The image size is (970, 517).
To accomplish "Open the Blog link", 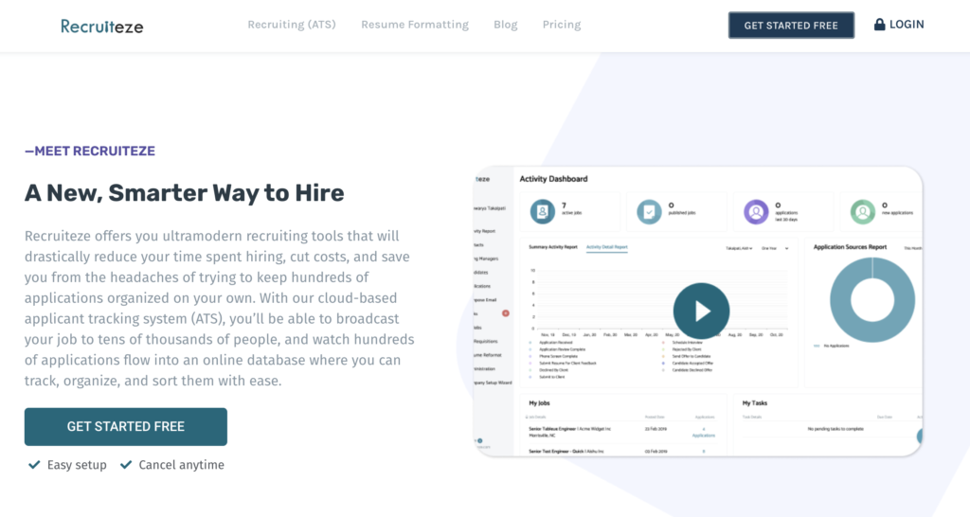I will (x=506, y=25).
